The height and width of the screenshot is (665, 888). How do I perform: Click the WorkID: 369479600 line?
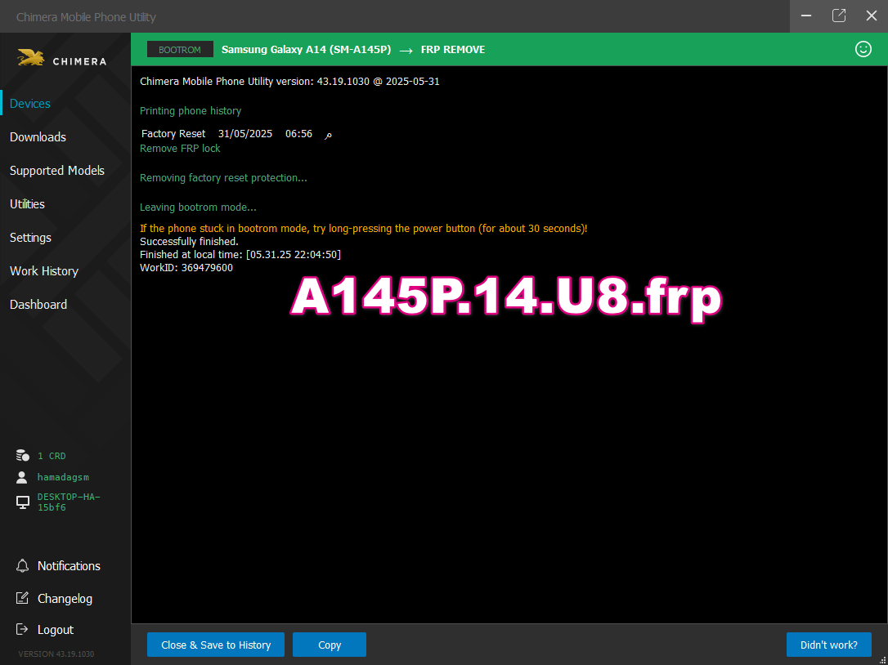tap(186, 268)
